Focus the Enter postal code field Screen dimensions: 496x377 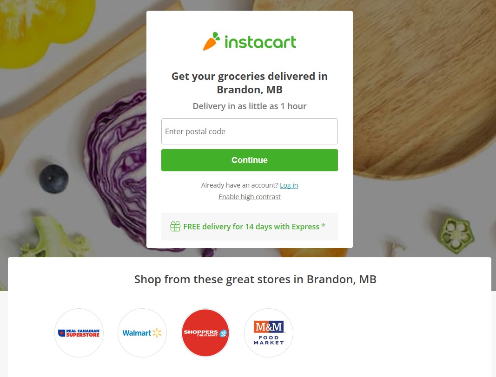(x=250, y=131)
